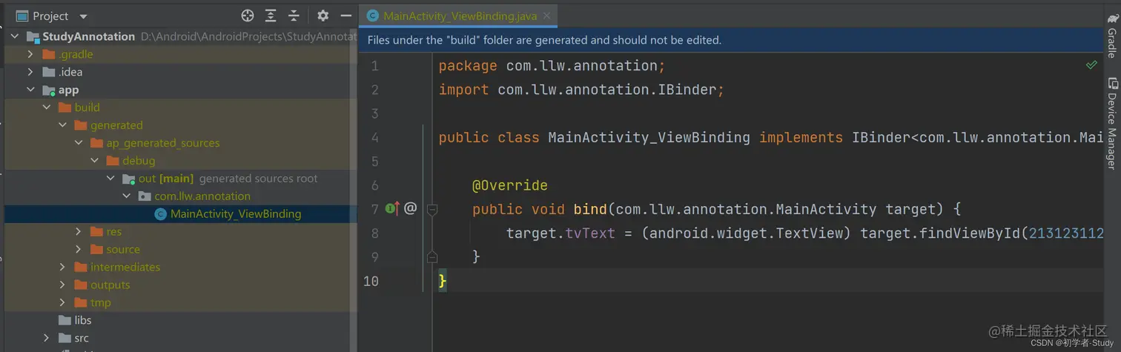
Task: Open the Project view dropdown
Action: [x=83, y=16]
